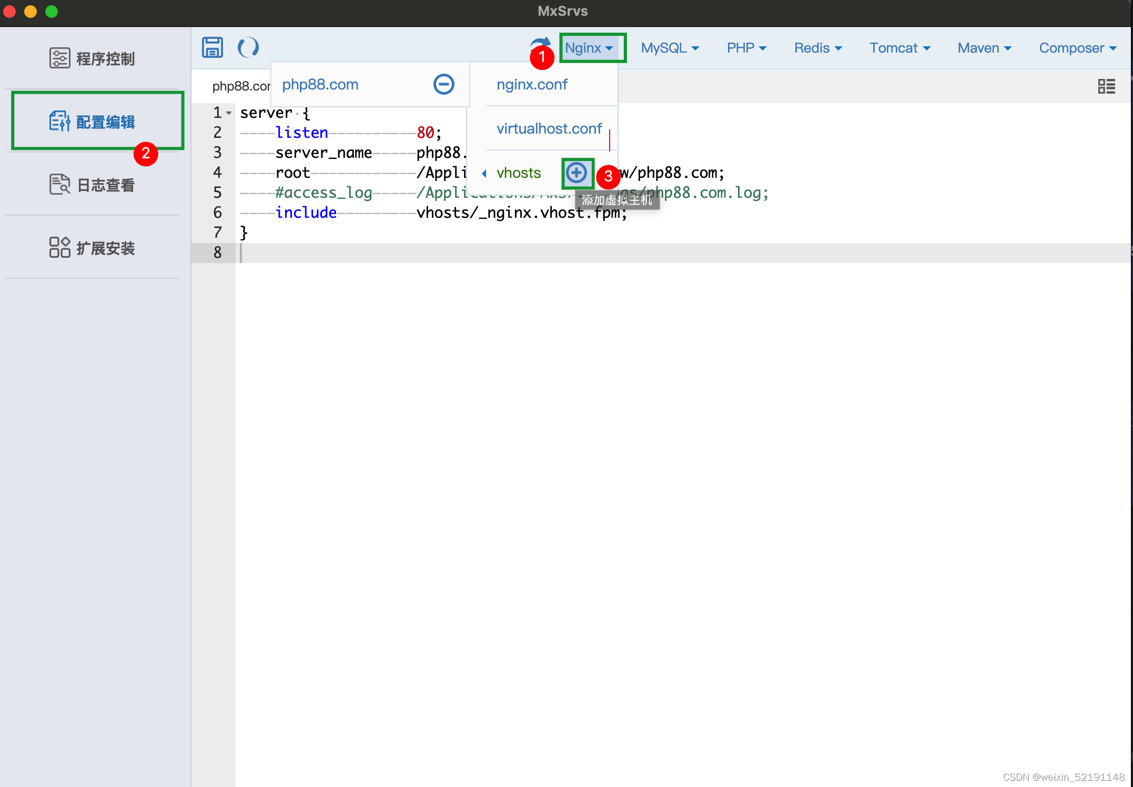Click the reload refresh icon
This screenshot has width=1133, height=787.
click(x=248, y=47)
